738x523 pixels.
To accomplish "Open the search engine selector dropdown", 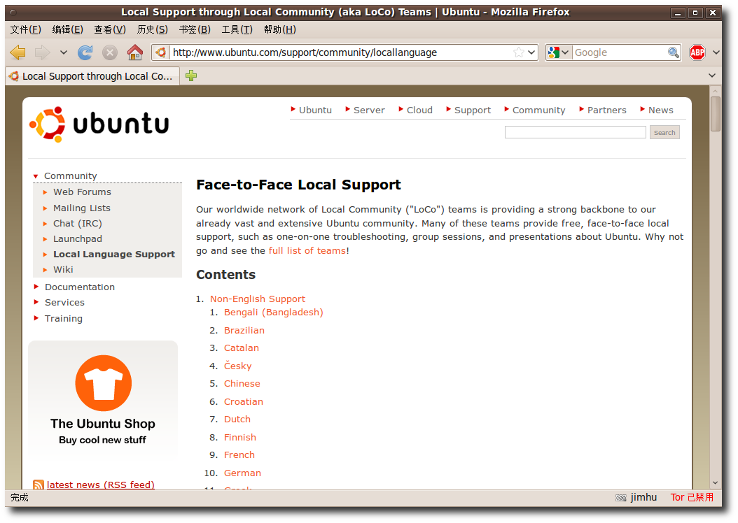I will (559, 52).
